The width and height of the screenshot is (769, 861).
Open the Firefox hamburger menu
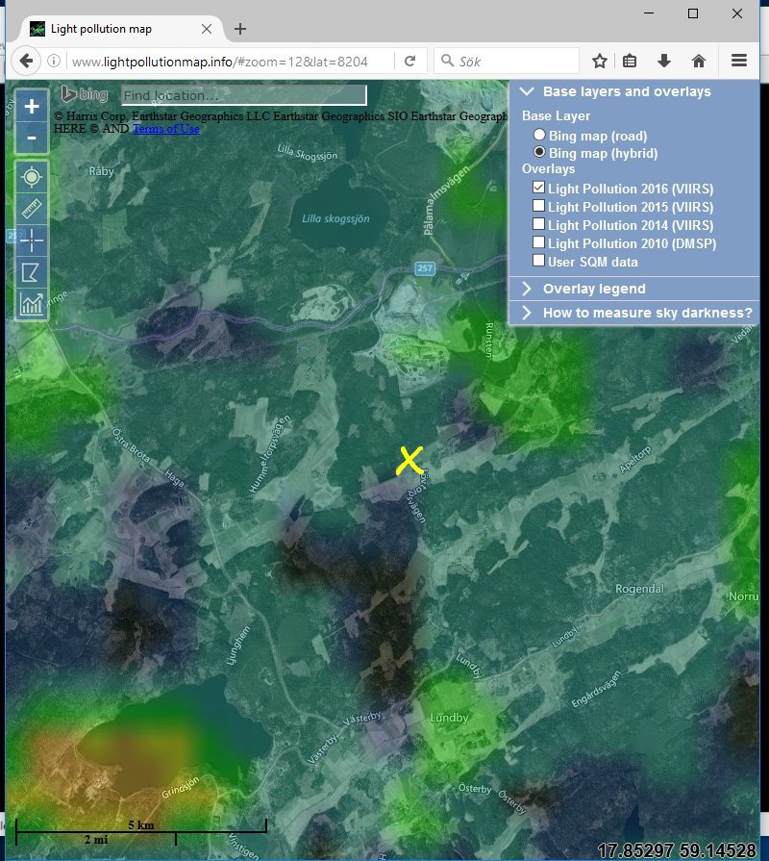(x=738, y=61)
